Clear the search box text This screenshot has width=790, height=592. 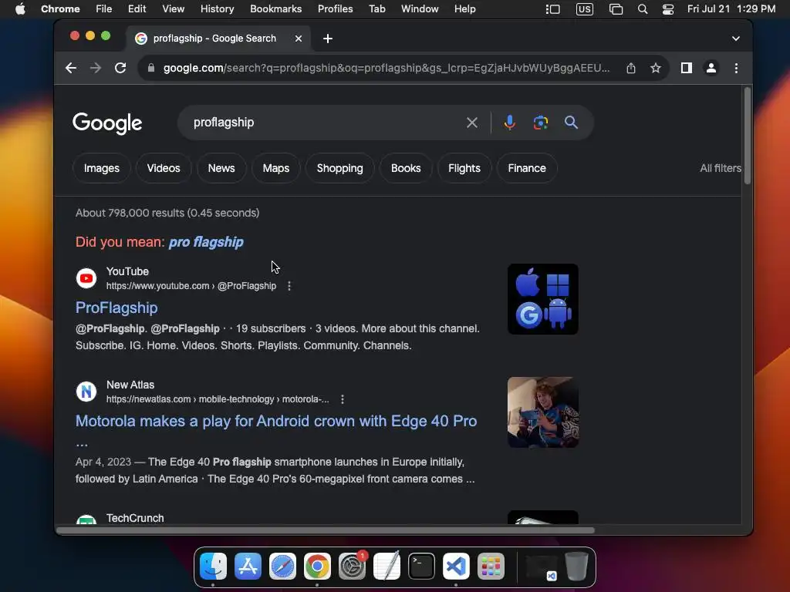click(471, 123)
